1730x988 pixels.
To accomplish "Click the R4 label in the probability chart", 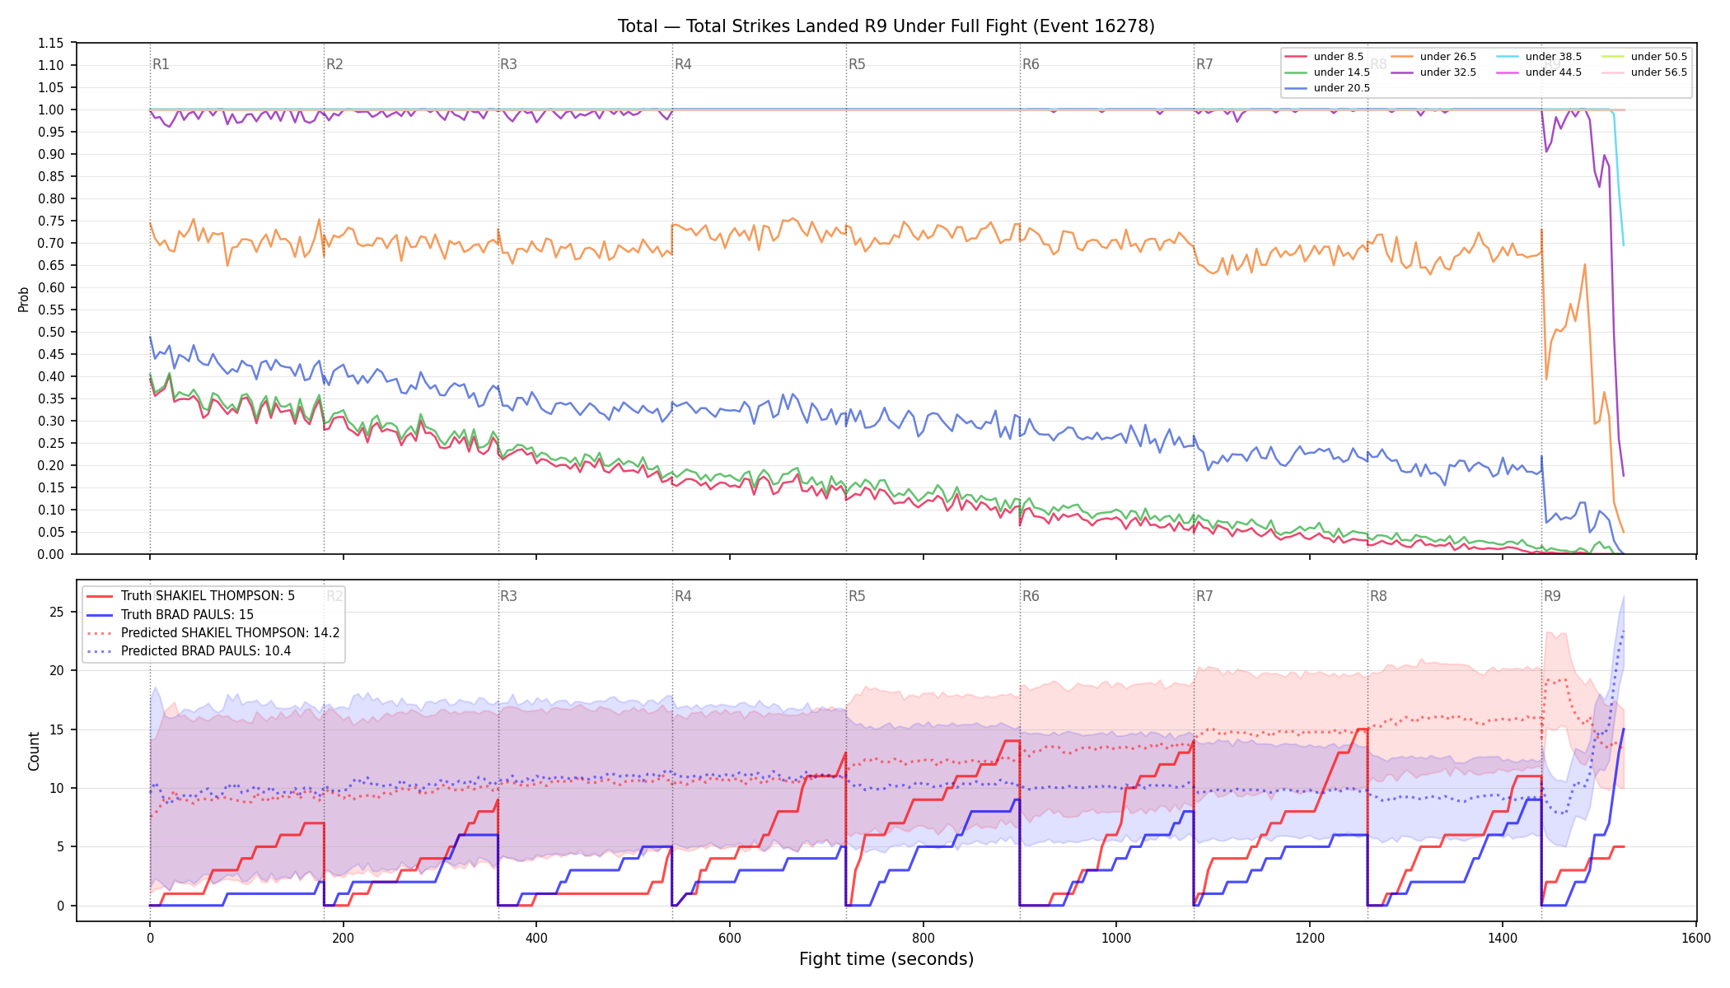I will [683, 64].
